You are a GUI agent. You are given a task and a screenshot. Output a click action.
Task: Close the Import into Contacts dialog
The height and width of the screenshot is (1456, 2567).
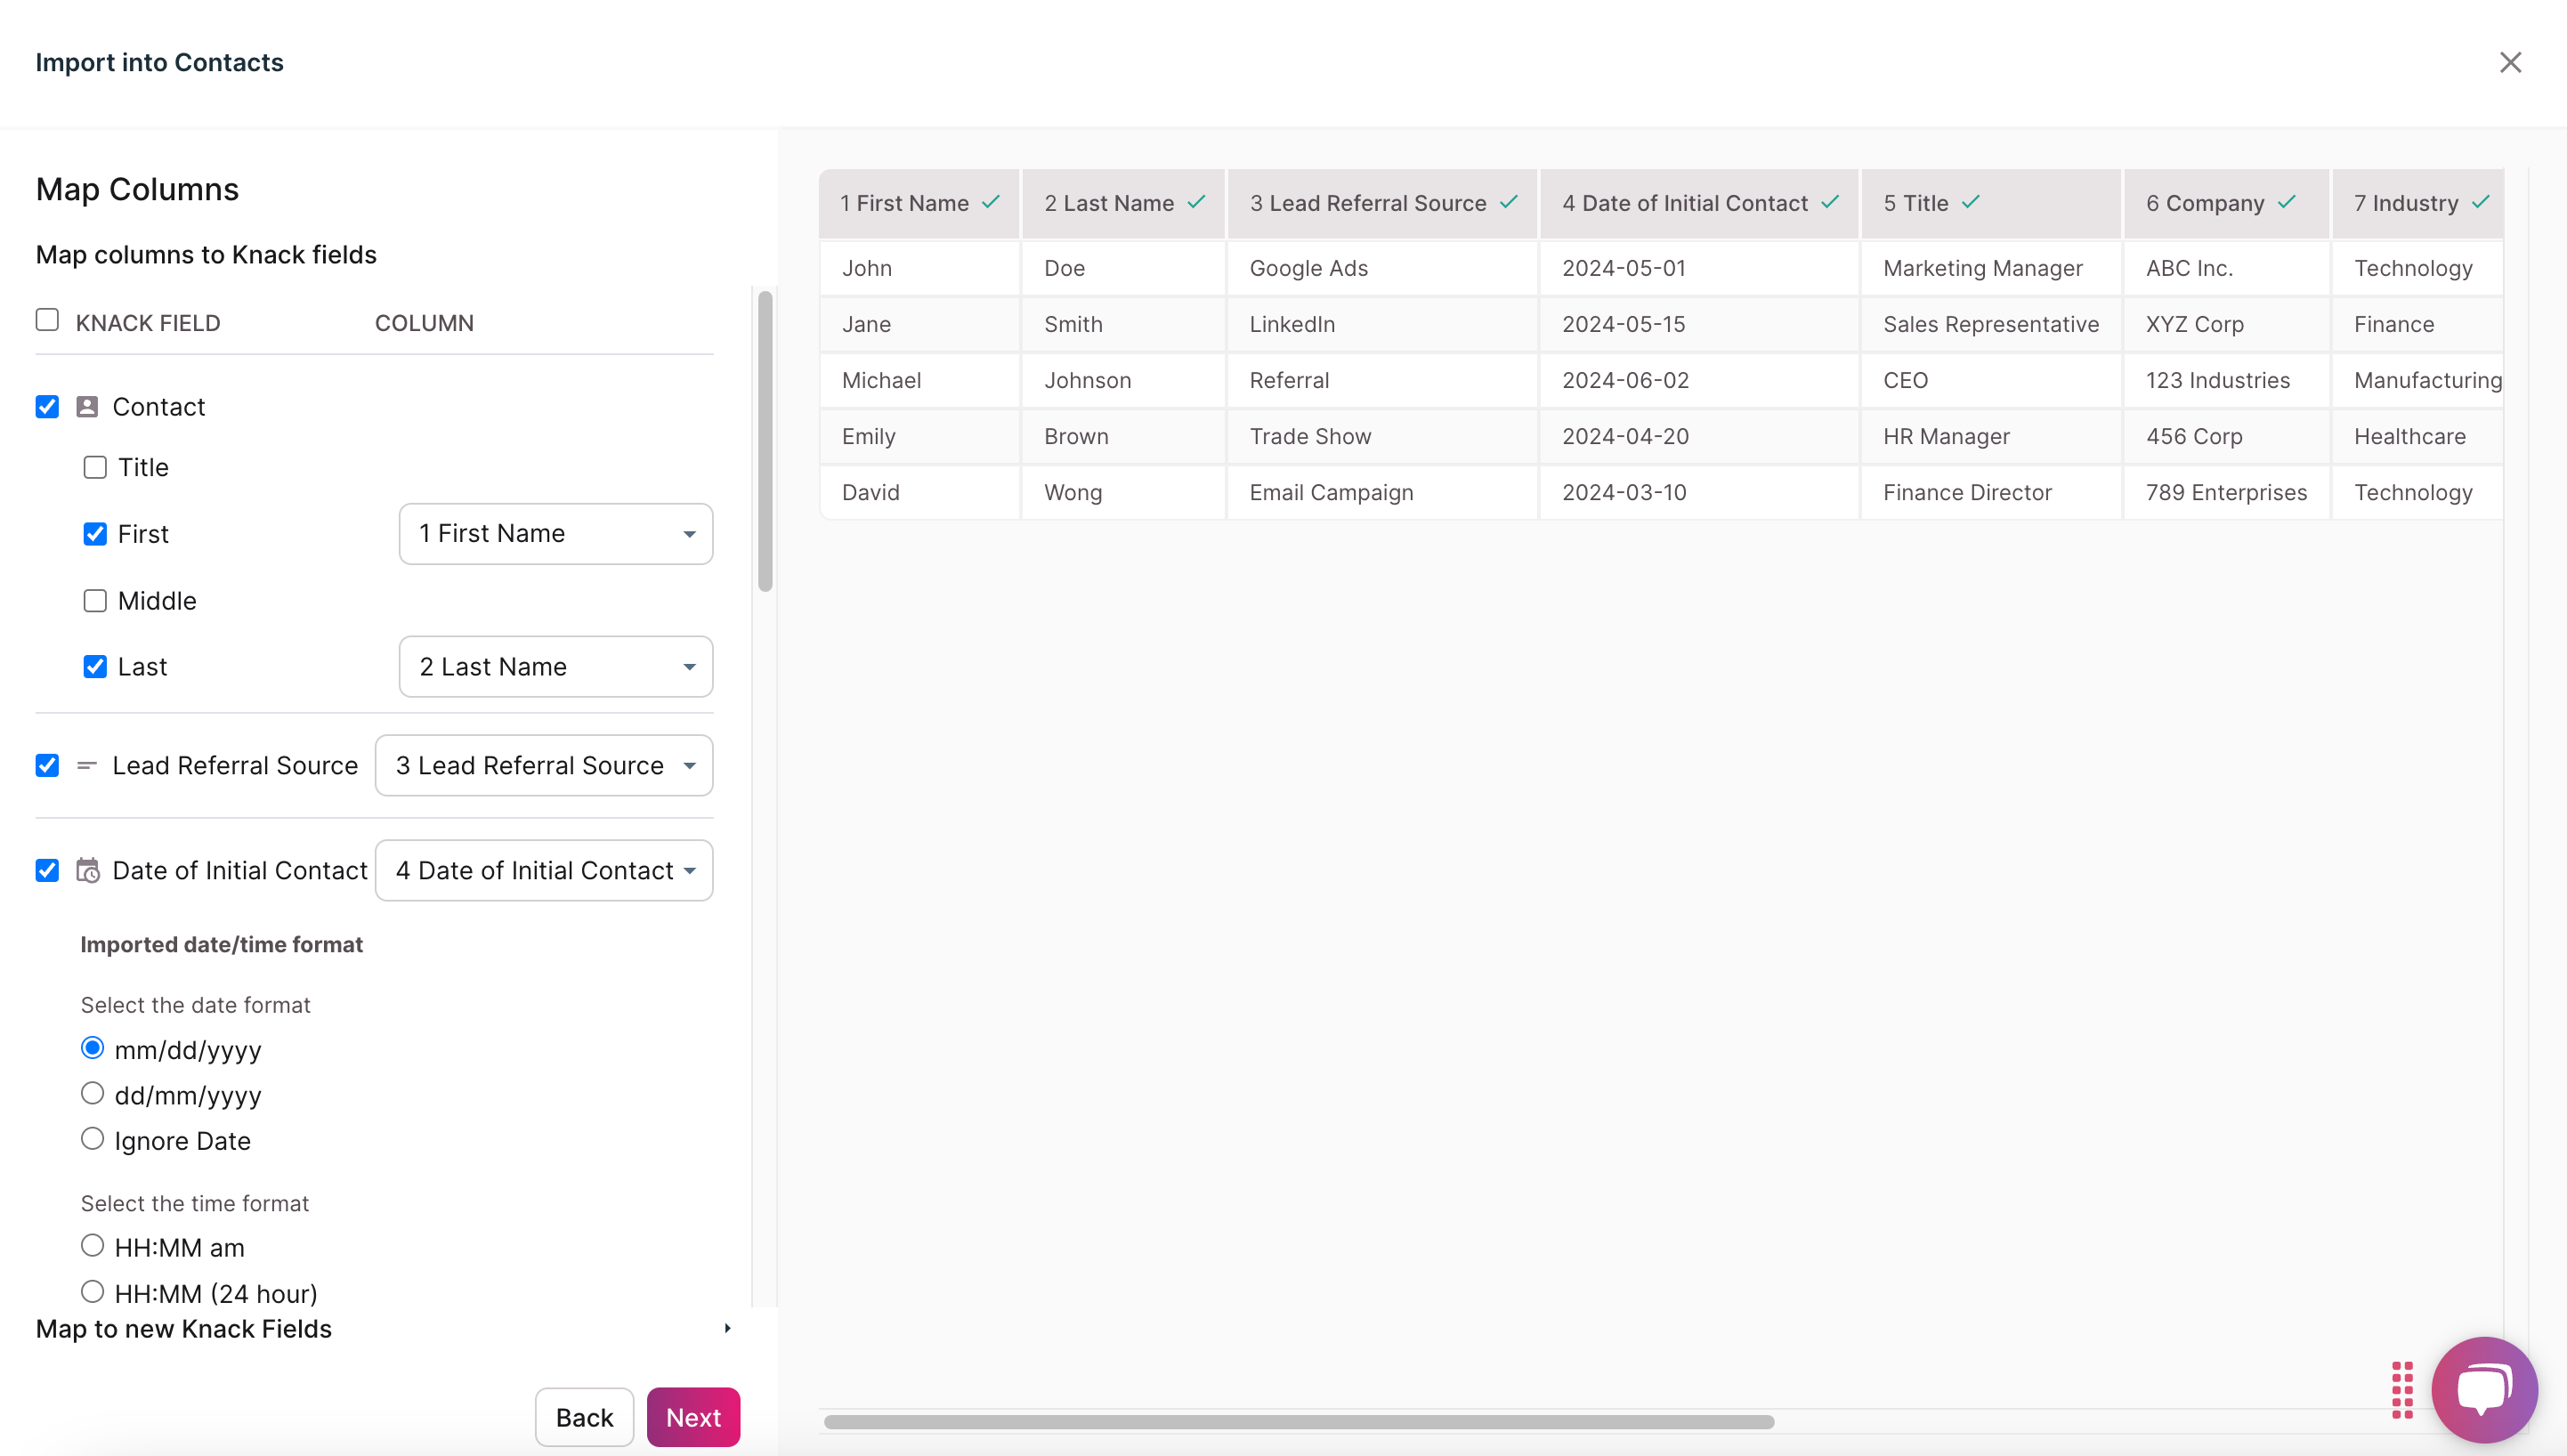(x=2511, y=62)
